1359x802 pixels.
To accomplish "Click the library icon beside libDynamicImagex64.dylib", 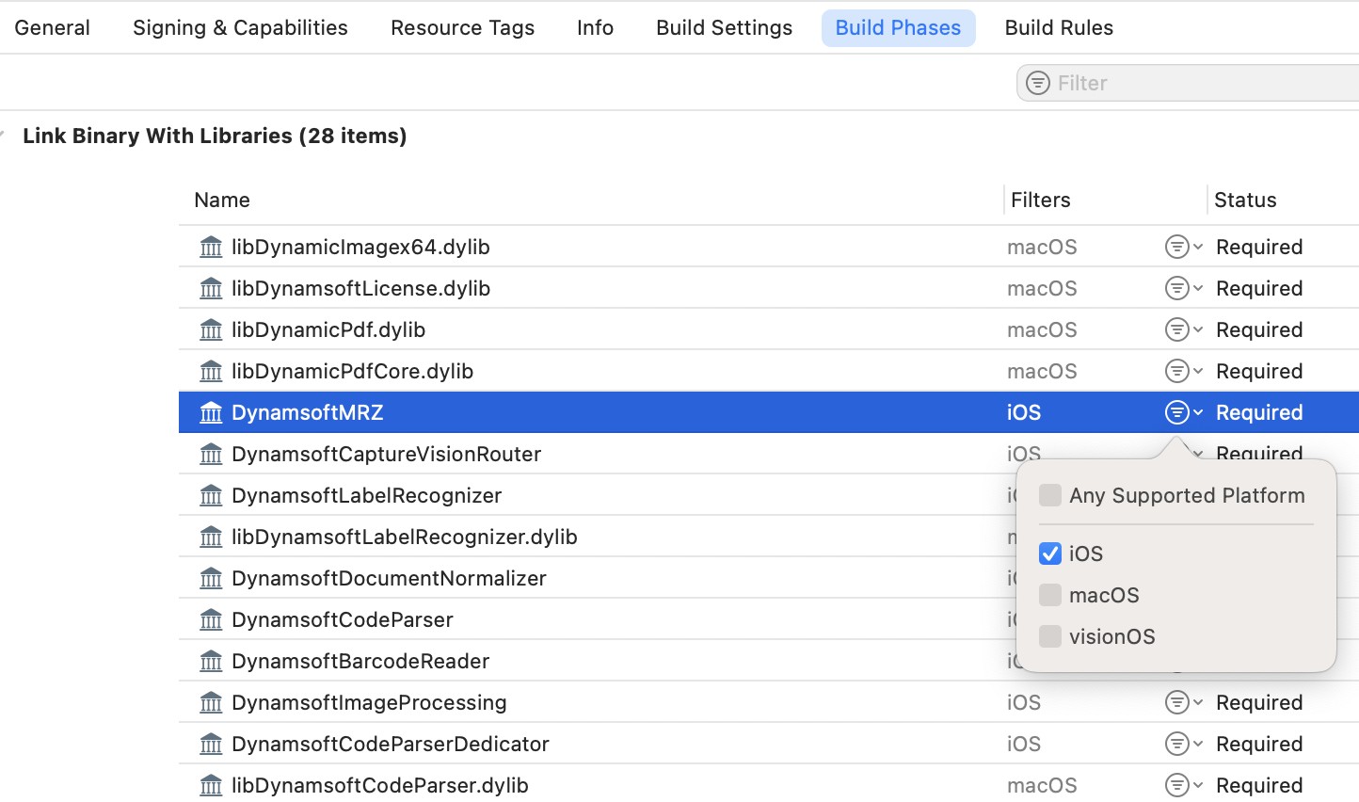I will point(211,247).
